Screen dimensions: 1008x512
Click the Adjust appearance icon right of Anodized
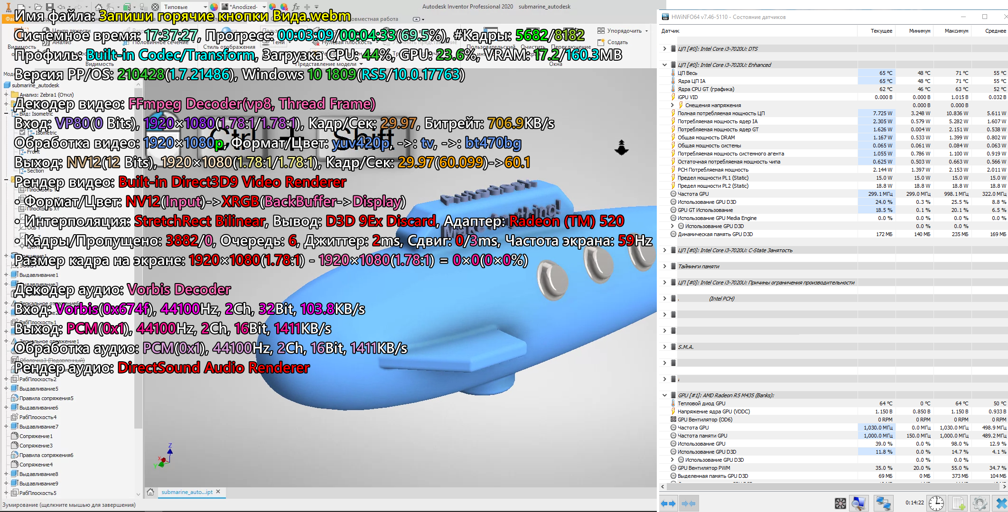point(272,7)
